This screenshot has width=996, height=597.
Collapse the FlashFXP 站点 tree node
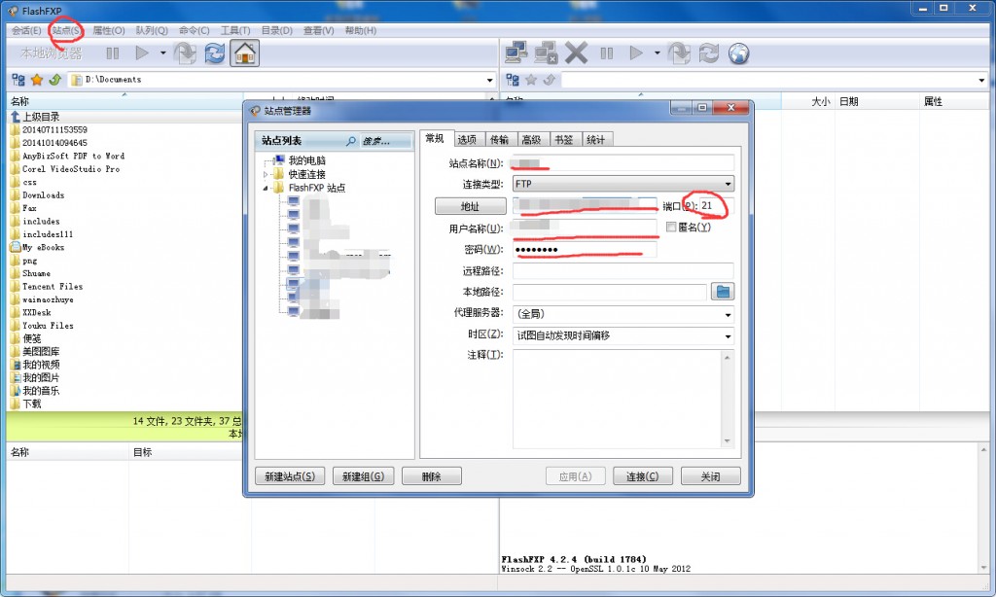[x=267, y=188]
